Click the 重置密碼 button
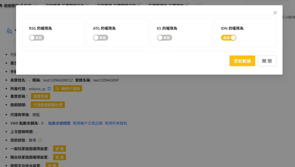 (x=40, y=96)
